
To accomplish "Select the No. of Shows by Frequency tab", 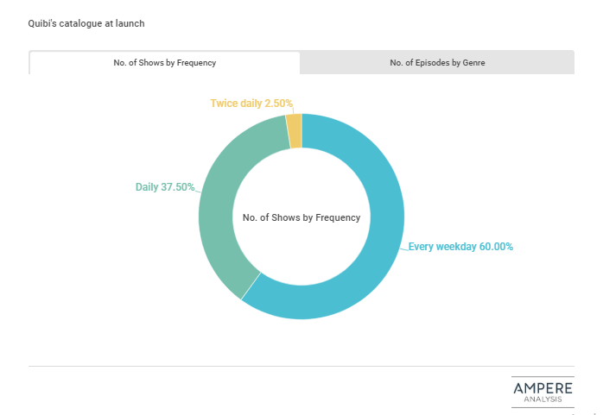I will 165,62.
